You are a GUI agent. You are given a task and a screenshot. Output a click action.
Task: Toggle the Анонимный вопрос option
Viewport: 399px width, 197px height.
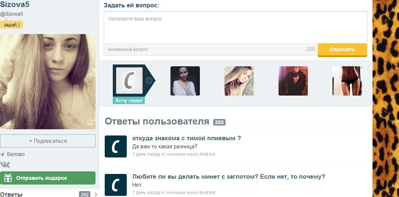(x=128, y=49)
